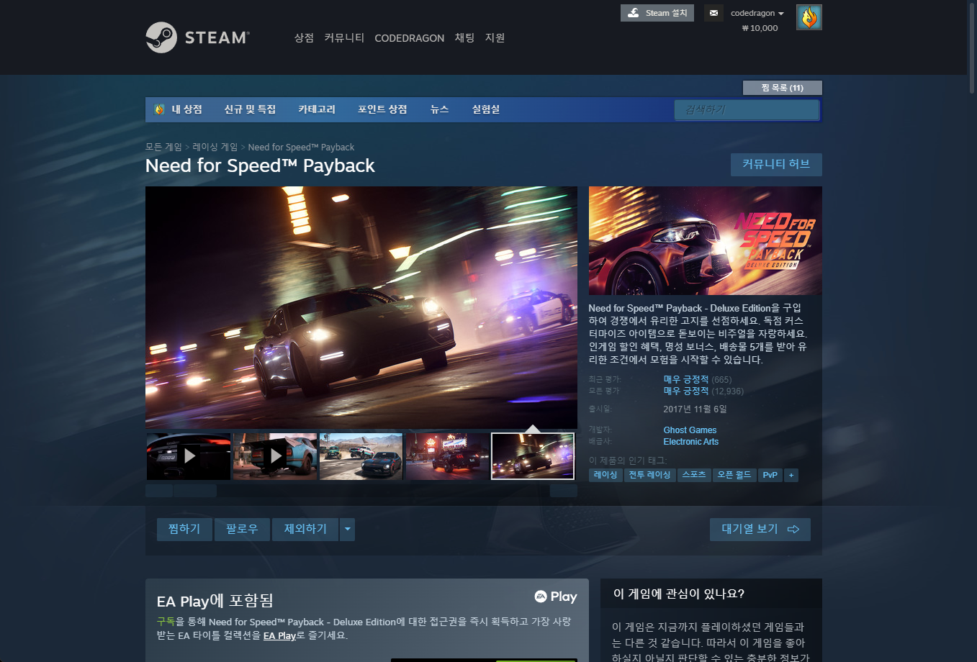Open the 포인트 상점 tab
This screenshot has height=662, width=977.
(382, 109)
